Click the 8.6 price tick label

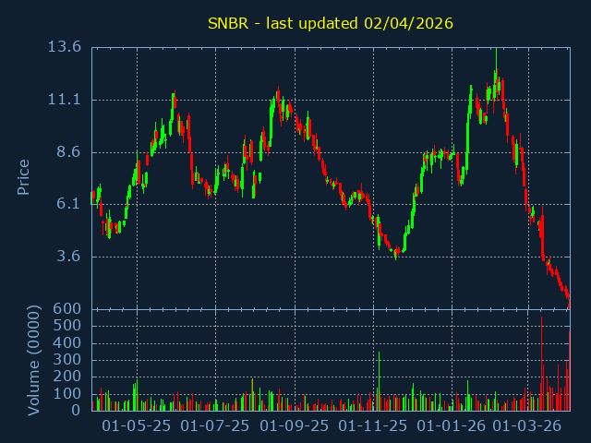tap(68, 152)
